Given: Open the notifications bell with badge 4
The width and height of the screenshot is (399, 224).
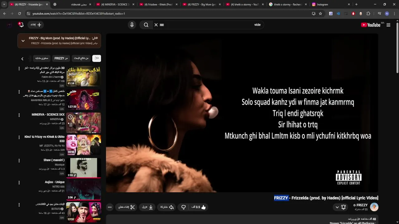Looking at the screenshot, I should tap(21, 25).
